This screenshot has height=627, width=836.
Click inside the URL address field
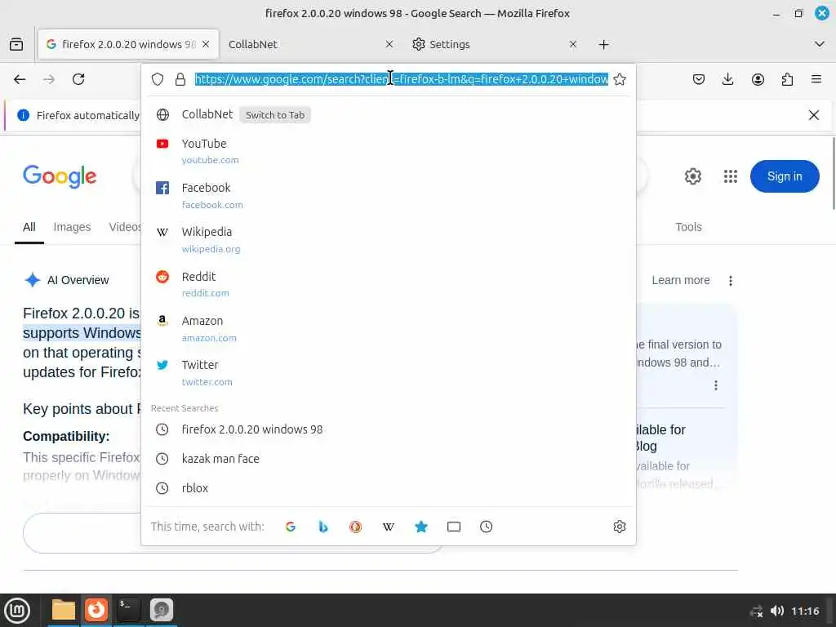click(x=401, y=79)
